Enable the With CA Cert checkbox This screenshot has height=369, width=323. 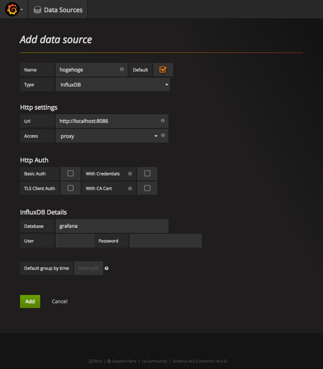tap(147, 188)
